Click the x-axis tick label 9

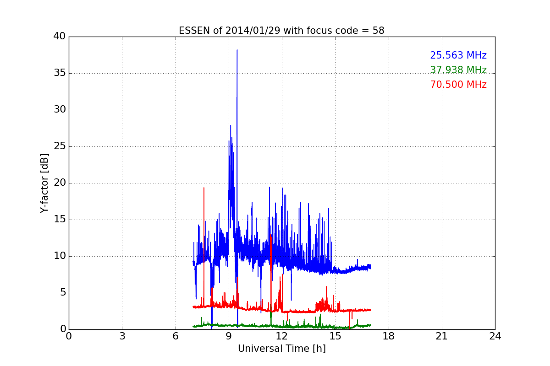tap(229, 336)
